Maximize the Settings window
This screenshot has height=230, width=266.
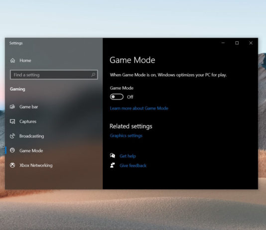237,43
